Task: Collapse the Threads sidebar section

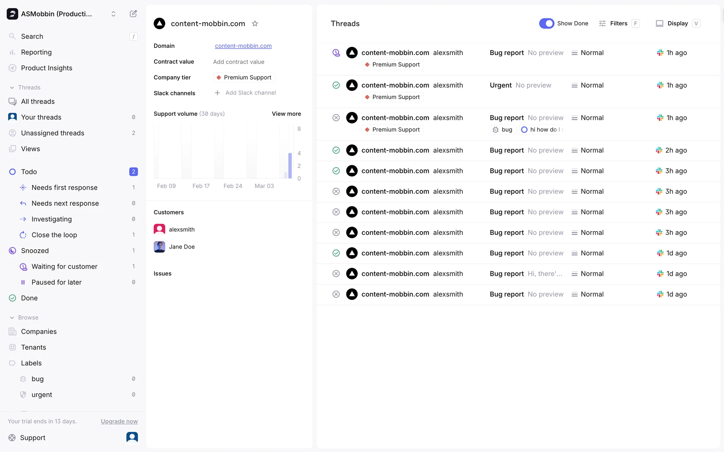Action: 12,87
